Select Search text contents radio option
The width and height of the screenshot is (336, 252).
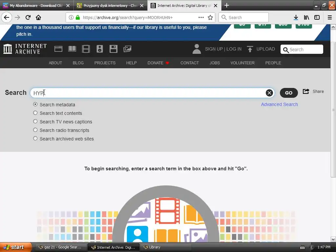pos(35,113)
